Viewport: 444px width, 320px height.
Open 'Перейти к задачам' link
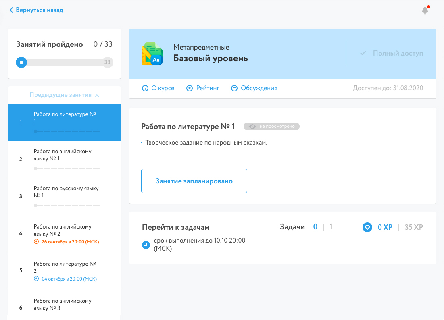[x=175, y=227]
